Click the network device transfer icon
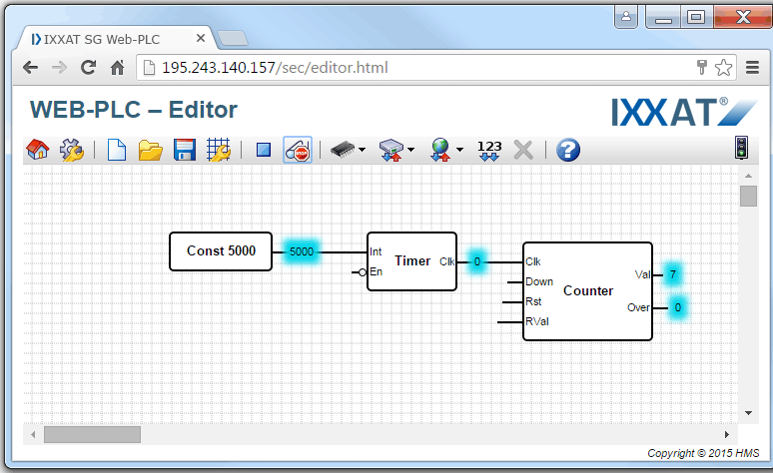773x473 pixels. (x=391, y=150)
